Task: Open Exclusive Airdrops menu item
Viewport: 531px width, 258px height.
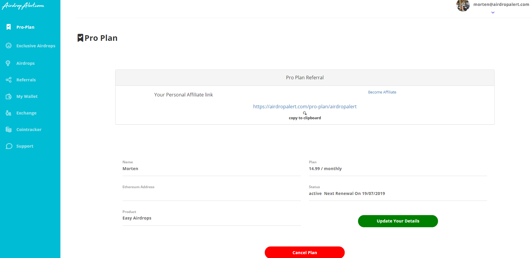Action: click(36, 46)
